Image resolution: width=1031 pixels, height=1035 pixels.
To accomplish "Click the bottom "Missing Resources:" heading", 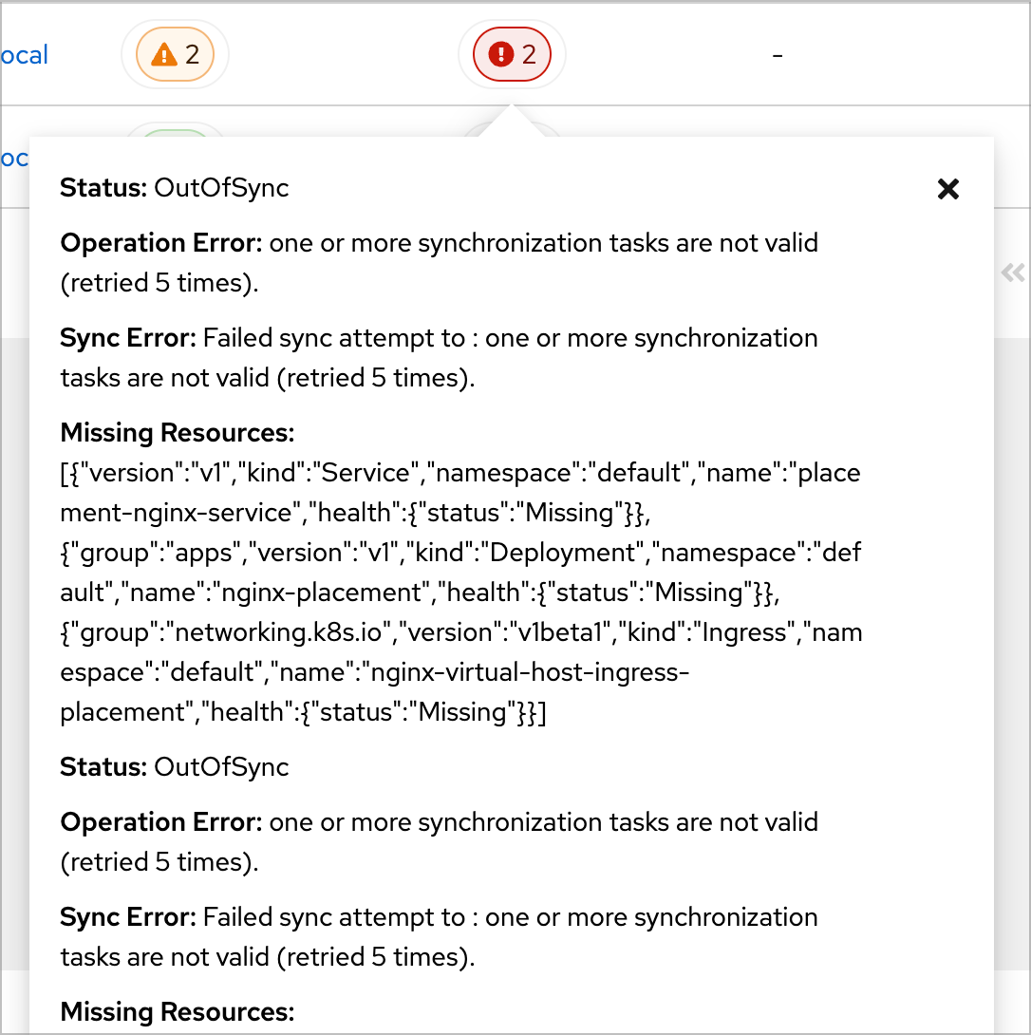I will tap(178, 1012).
